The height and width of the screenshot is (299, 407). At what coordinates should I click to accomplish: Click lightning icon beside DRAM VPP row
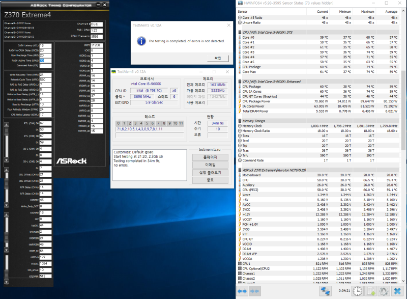[x=240, y=254]
